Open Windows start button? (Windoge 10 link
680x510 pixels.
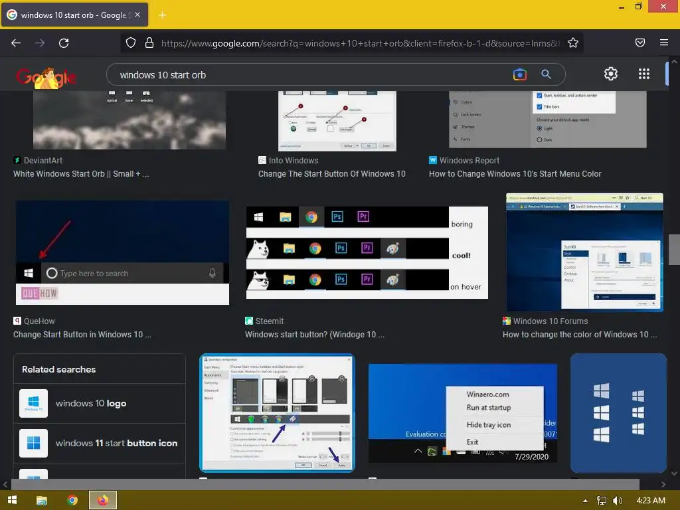click(314, 335)
